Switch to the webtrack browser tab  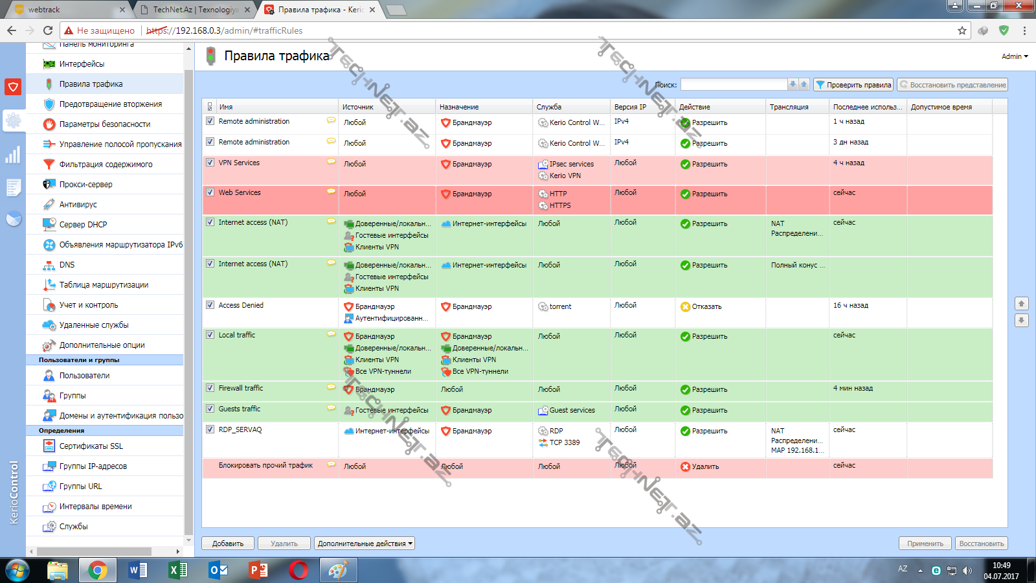[x=65, y=10]
